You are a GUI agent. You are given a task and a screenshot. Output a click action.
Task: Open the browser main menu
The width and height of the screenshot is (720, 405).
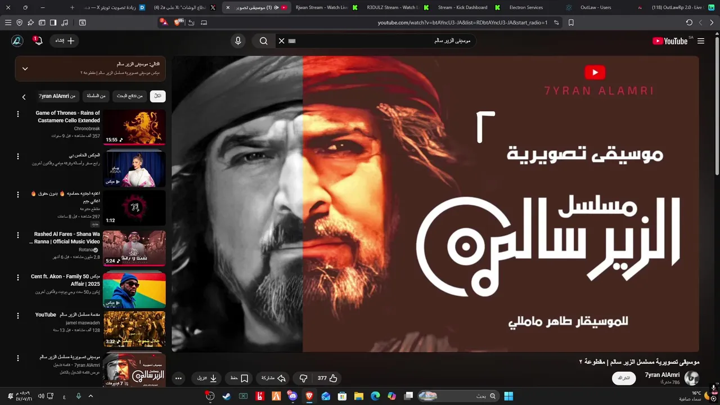tap(8, 22)
